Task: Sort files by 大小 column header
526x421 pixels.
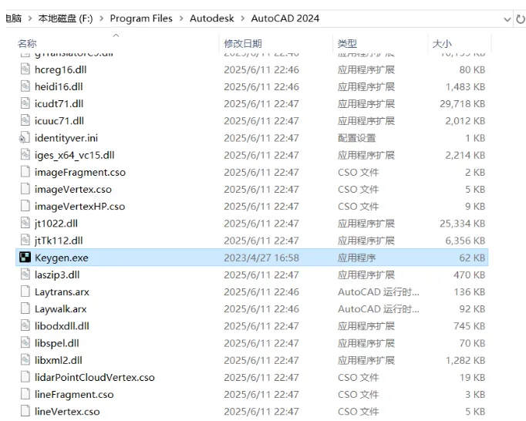Action: point(442,44)
